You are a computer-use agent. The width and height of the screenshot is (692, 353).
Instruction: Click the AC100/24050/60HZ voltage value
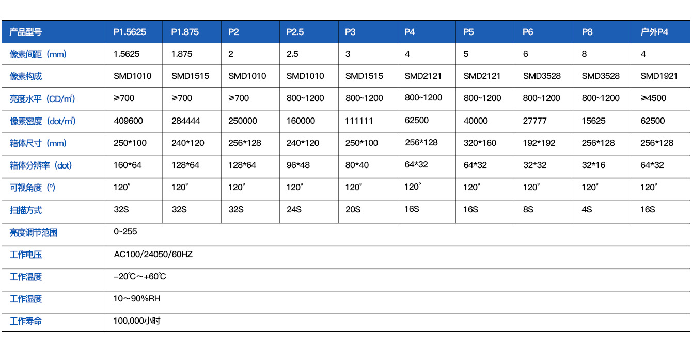153,254
